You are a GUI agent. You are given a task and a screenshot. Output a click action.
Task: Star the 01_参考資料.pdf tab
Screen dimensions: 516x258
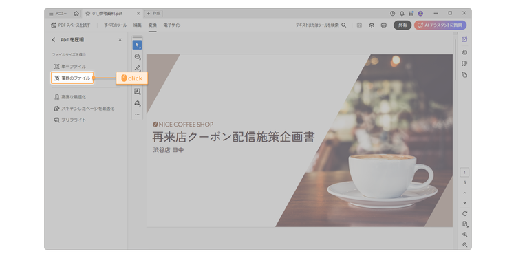point(88,14)
